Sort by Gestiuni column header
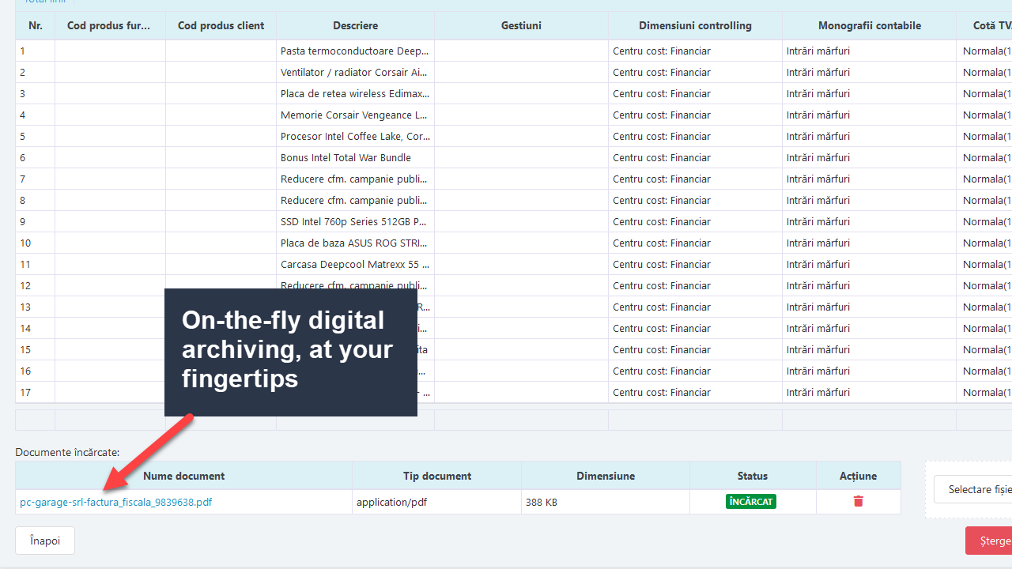The width and height of the screenshot is (1012, 569). [x=522, y=25]
